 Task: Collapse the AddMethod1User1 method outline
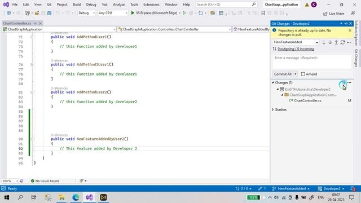32,64
